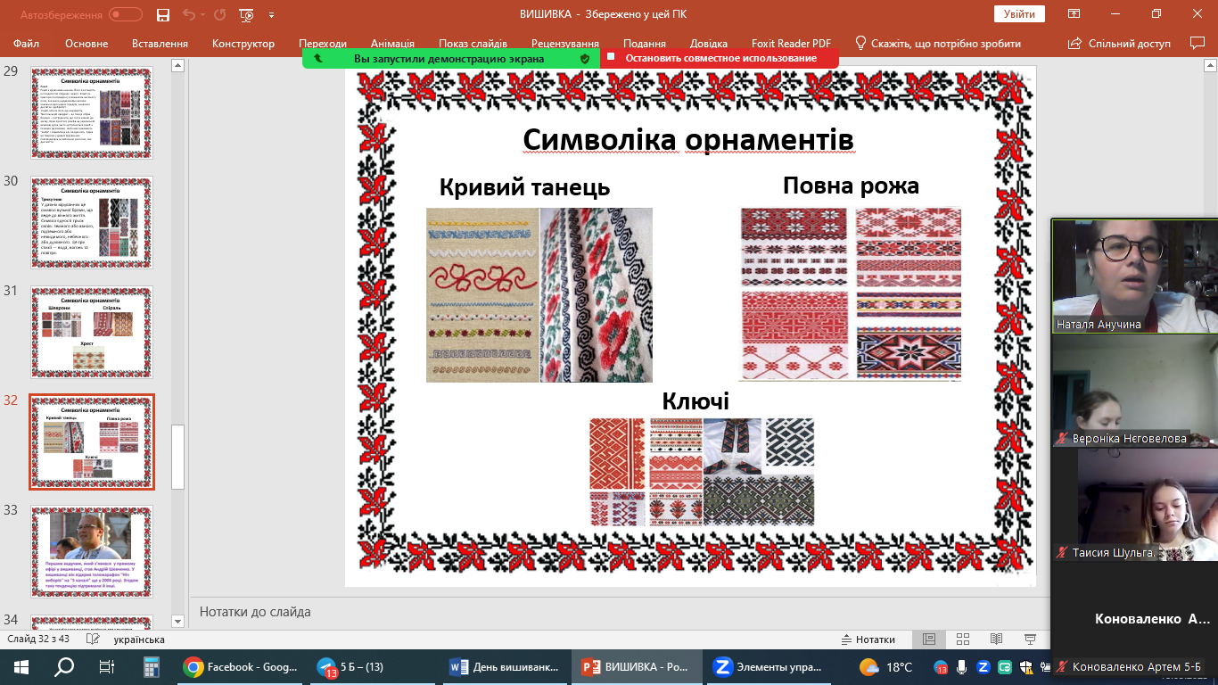Image resolution: width=1218 pixels, height=685 pixels.
Task: Open Reading view from status bar
Action: click(996, 640)
